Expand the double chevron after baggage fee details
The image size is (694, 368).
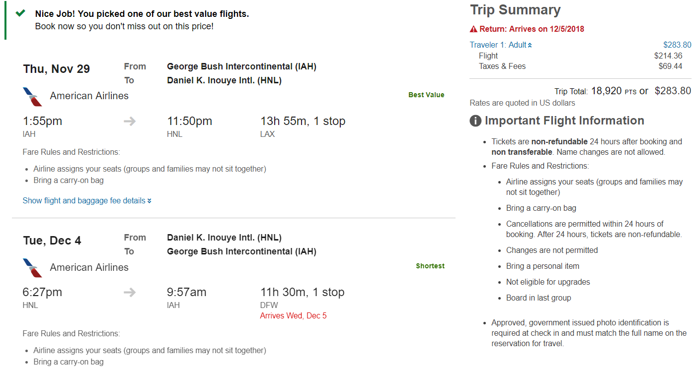(x=150, y=201)
